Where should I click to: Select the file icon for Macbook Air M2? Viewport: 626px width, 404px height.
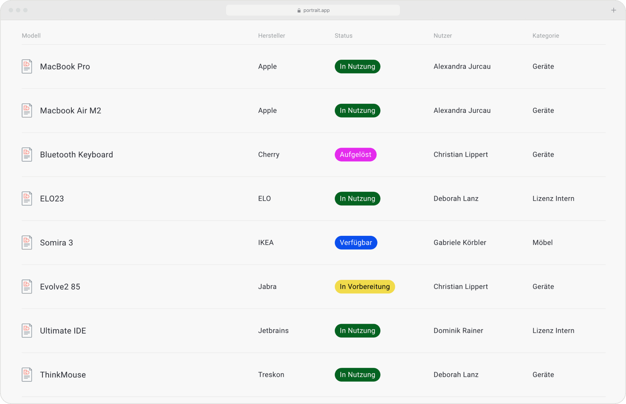[27, 110]
